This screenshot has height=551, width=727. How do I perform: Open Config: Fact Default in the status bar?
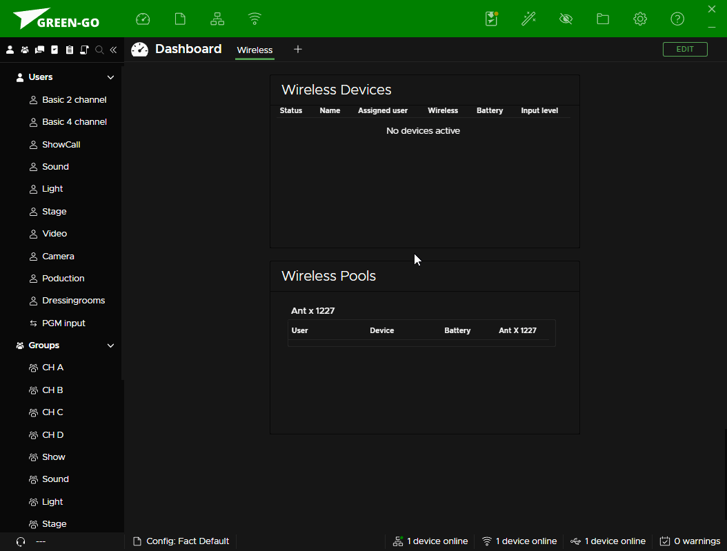point(181,541)
